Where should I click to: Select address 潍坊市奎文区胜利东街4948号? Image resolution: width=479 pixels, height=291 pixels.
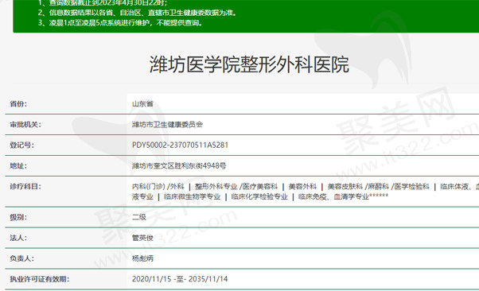point(179,166)
